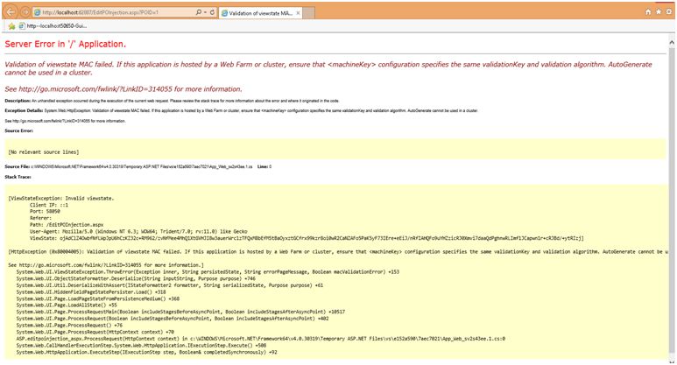The image size is (677, 365).
Task: Close the 'Validation of viewstate MA...' tab
Action: [298, 13]
